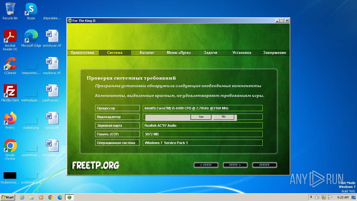This screenshot has width=357, height=201.
Task: Click the next '????? >' button
Action: point(235,165)
